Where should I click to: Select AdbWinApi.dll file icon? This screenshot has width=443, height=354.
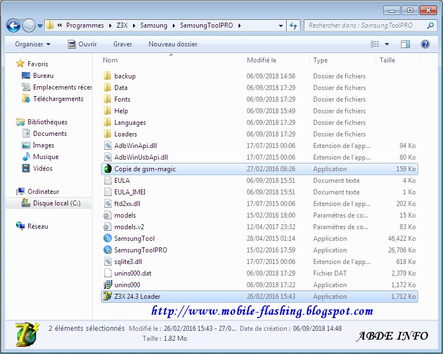pyautogui.click(x=108, y=145)
